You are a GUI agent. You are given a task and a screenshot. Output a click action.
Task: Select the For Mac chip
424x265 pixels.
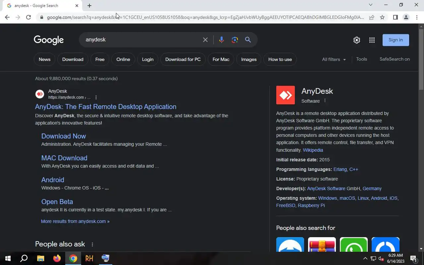pyautogui.click(x=221, y=59)
